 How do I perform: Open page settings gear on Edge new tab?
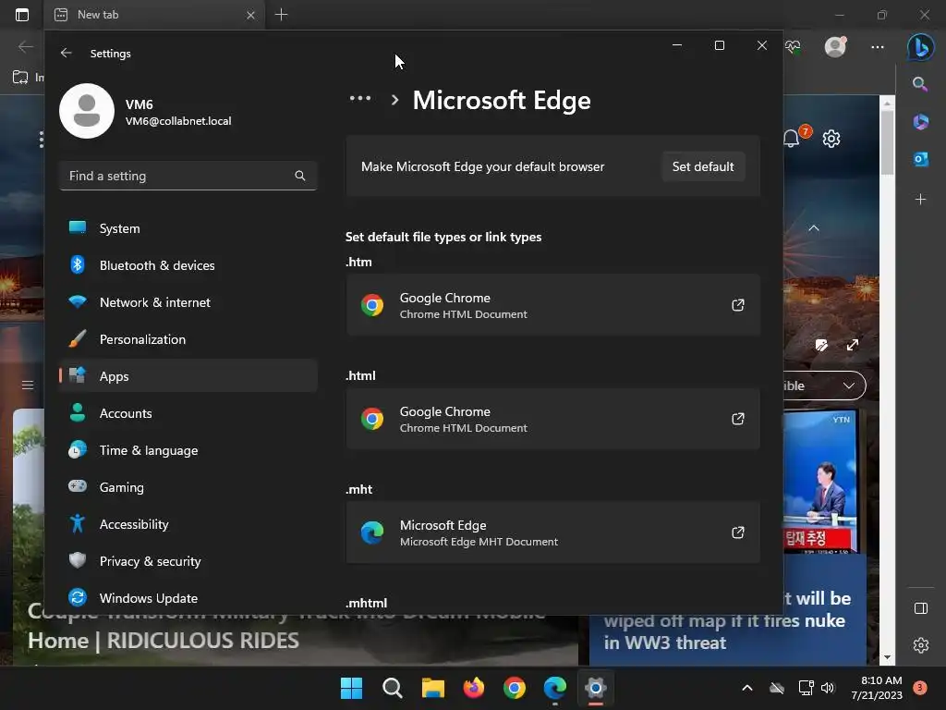click(831, 139)
